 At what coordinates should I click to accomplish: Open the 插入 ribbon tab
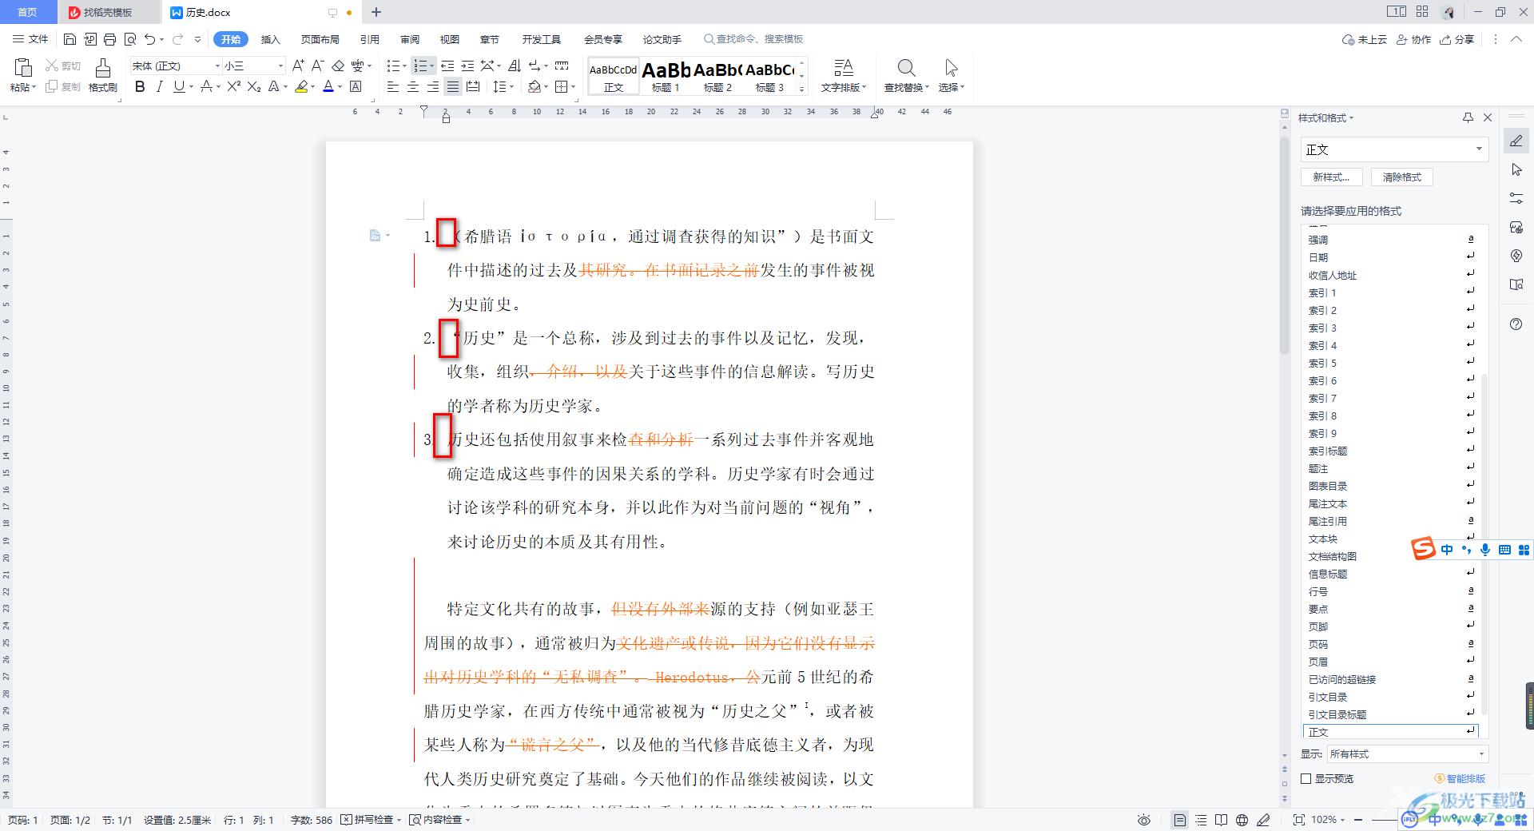tap(271, 39)
